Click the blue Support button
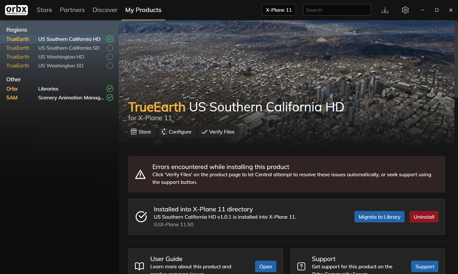Image resolution: width=458 pixels, height=274 pixels. (x=425, y=266)
